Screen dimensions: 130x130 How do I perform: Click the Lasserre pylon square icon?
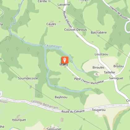tap(59, 8)
